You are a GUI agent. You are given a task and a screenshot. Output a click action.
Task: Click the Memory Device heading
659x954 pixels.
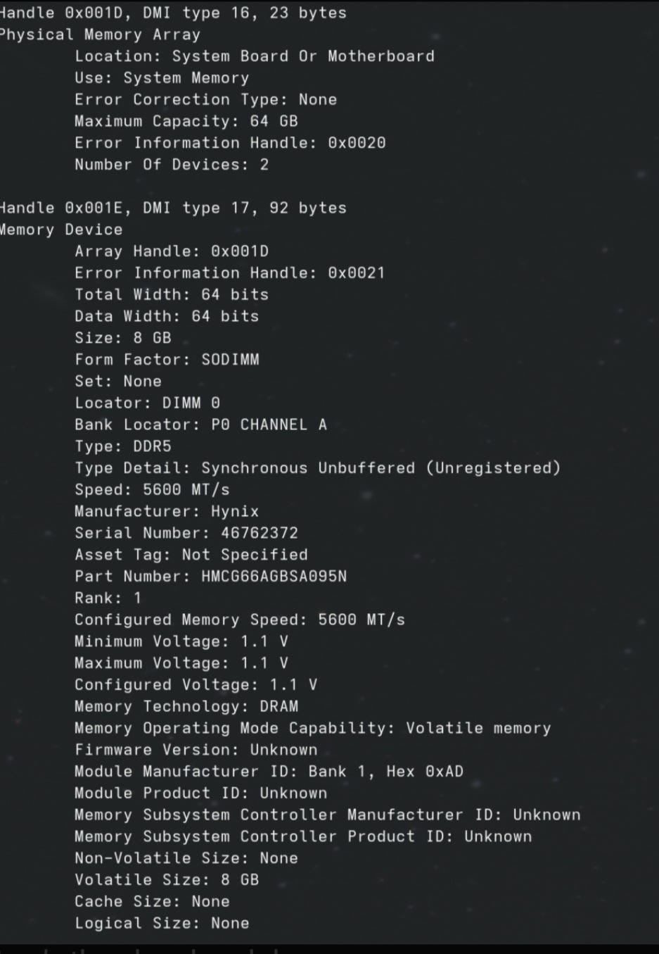coord(61,230)
